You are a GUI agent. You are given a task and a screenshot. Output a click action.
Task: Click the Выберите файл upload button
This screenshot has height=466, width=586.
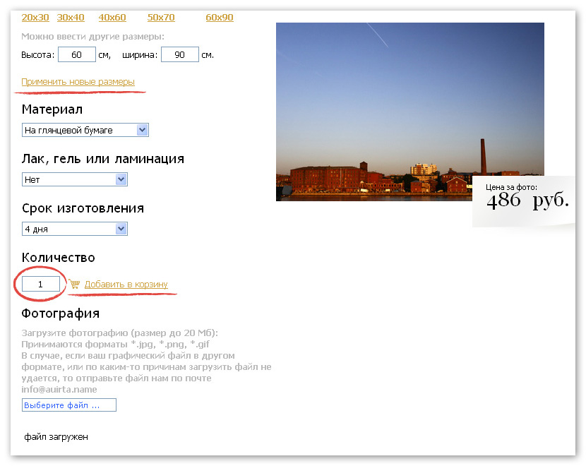[69, 405]
